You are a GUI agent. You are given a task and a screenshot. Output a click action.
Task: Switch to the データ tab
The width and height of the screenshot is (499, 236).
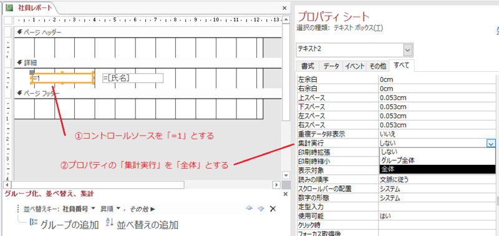(331, 66)
